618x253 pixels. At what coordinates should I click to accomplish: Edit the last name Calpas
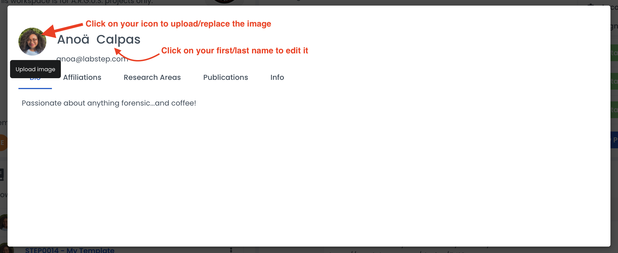click(x=118, y=40)
